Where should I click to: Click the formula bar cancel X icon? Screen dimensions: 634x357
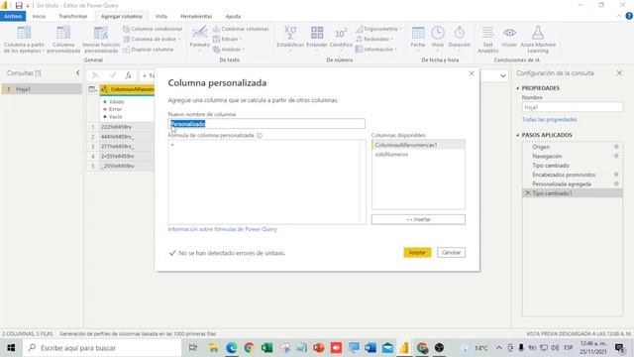(x=95, y=75)
